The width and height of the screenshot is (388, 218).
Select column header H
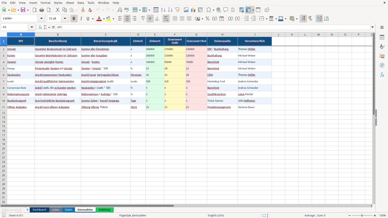[x=222, y=35]
